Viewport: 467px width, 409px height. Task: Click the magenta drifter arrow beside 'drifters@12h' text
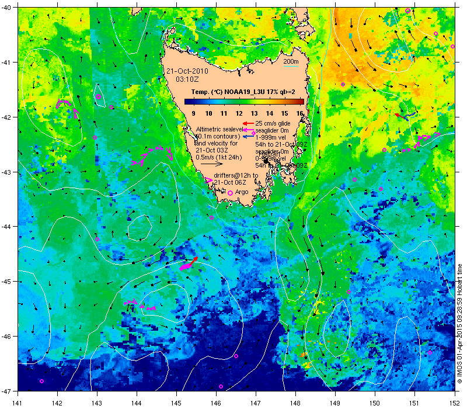tap(209, 180)
